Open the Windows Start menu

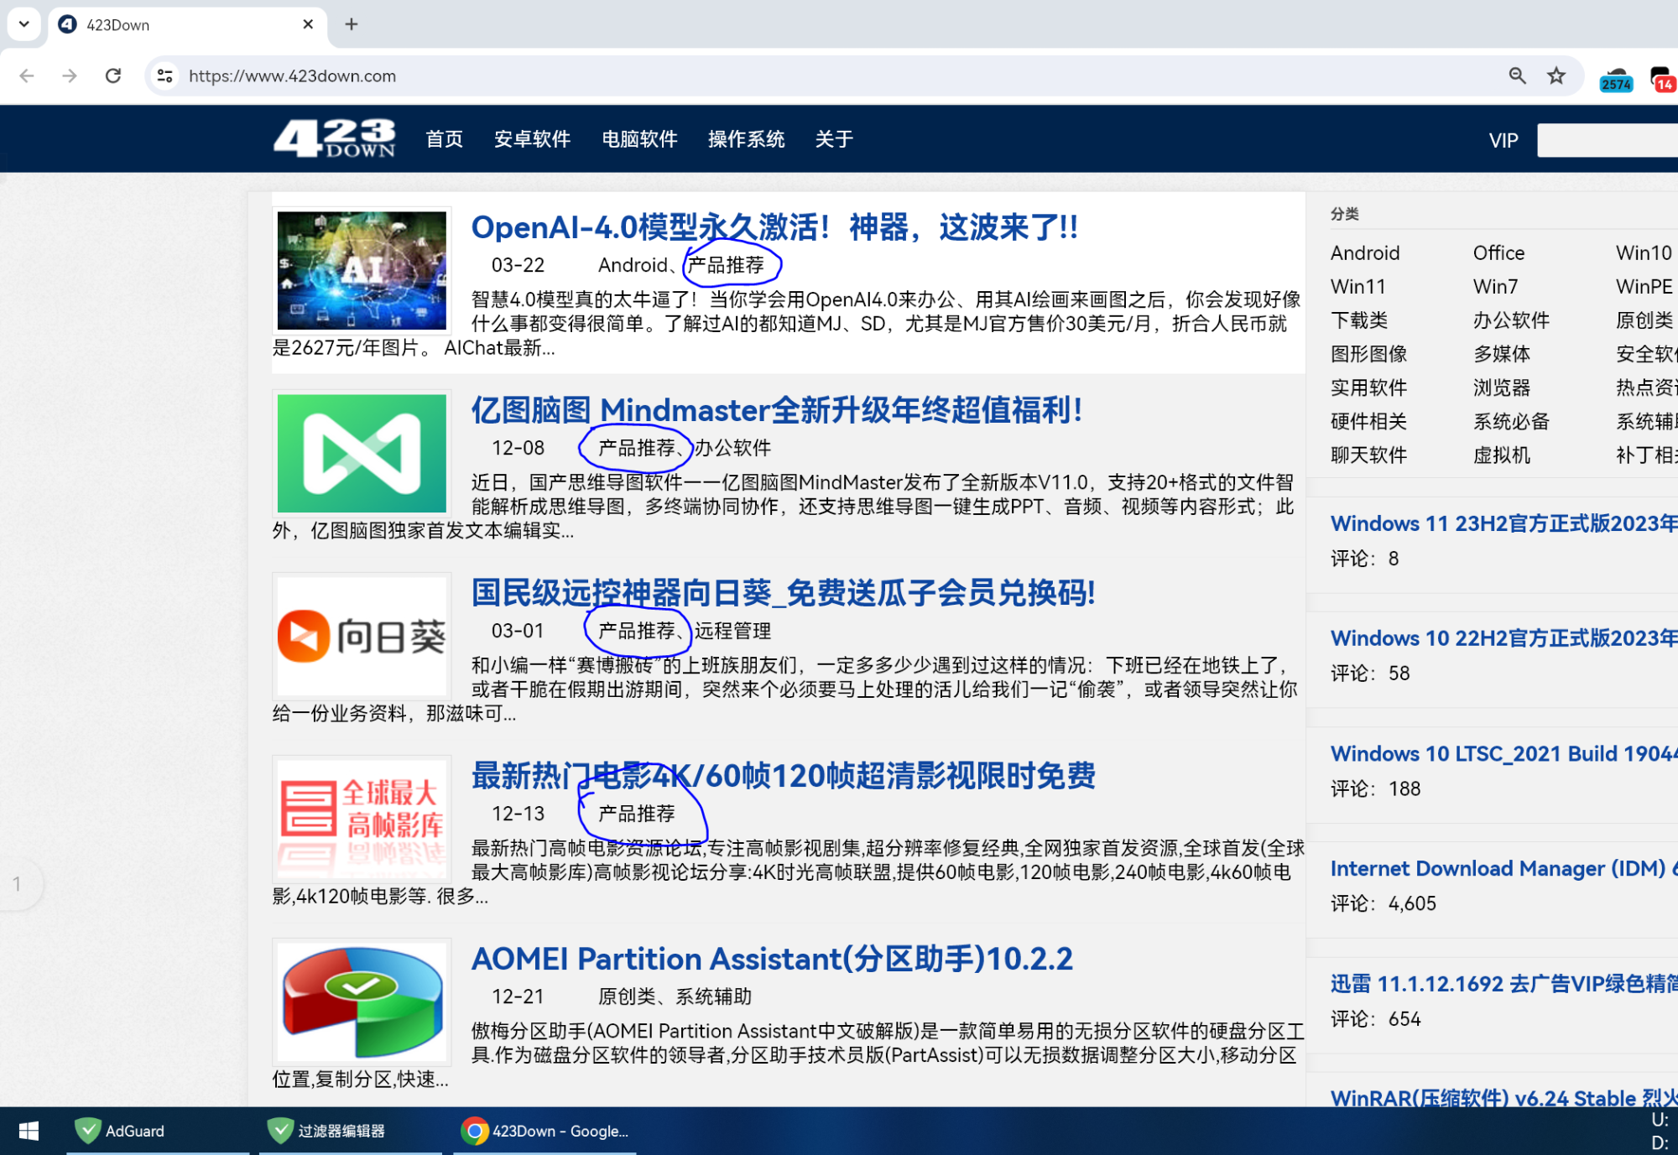(28, 1131)
